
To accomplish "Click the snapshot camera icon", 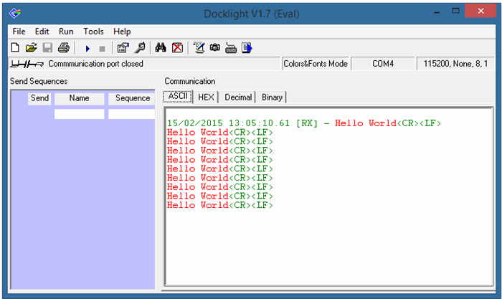I will coord(215,48).
